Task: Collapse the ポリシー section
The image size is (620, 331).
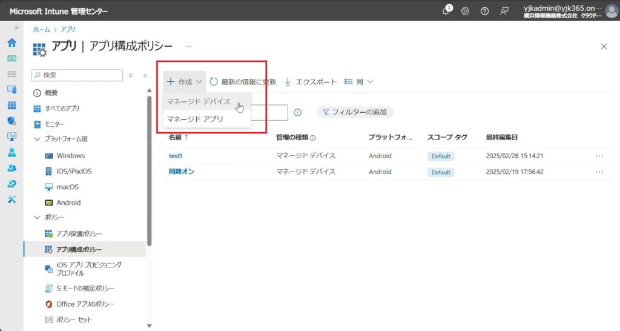Action: (x=37, y=217)
